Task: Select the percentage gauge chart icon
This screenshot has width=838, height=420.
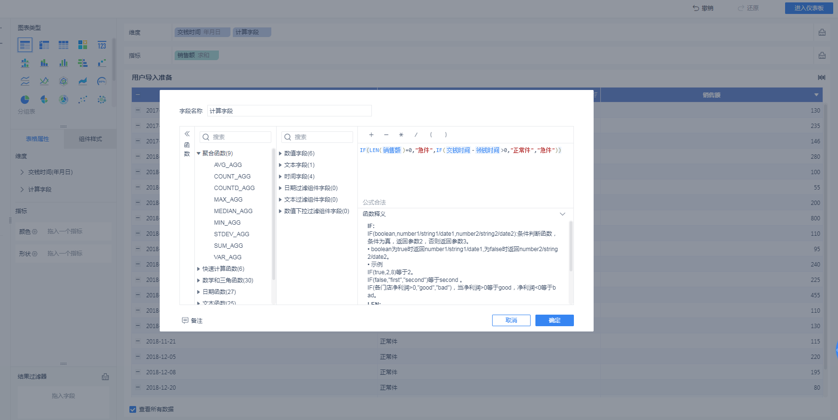Action: click(x=102, y=81)
